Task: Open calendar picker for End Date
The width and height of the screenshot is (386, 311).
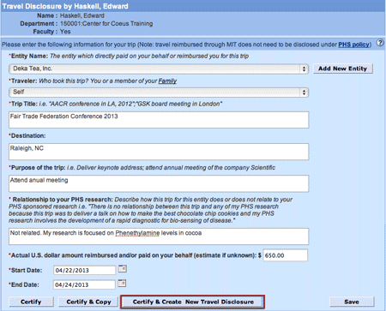Action: [x=122, y=284]
